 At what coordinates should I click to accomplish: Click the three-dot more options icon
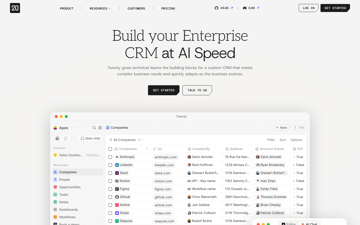pos(295,127)
